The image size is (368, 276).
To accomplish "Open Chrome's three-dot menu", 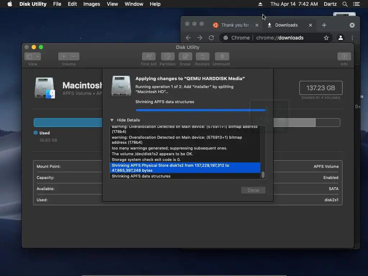I will coord(352,38).
